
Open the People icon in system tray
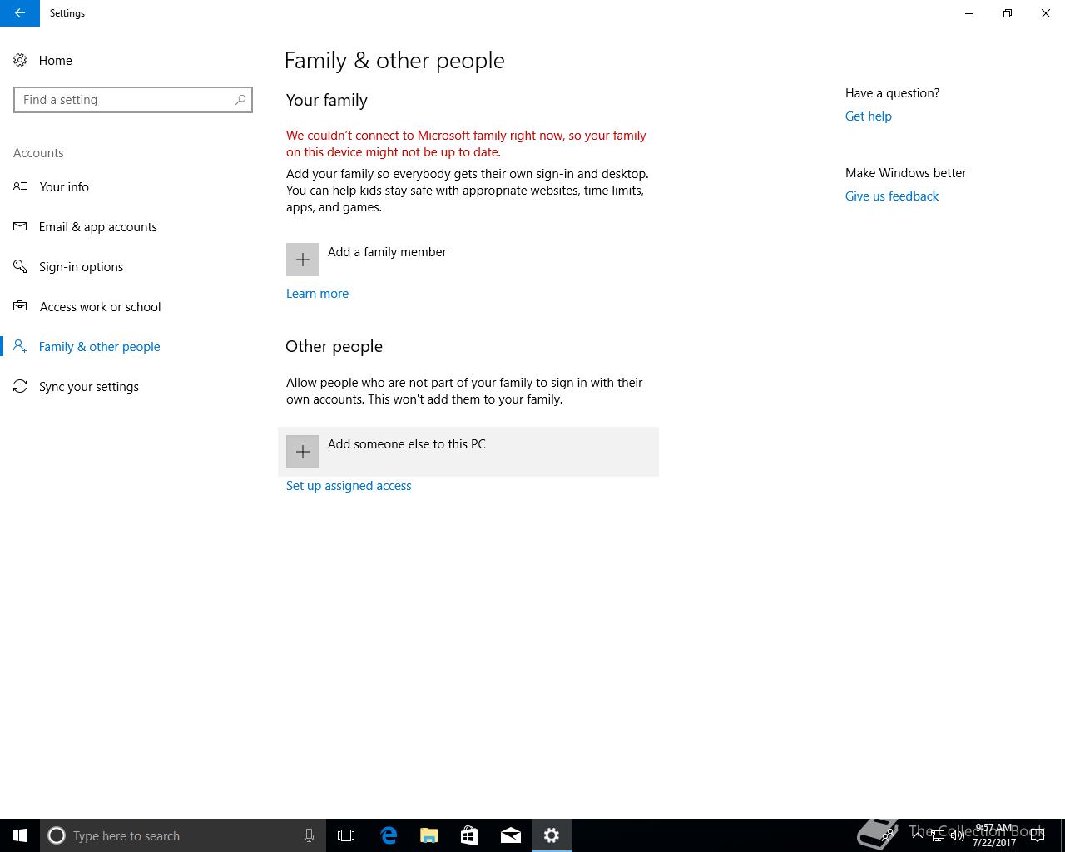coord(889,835)
